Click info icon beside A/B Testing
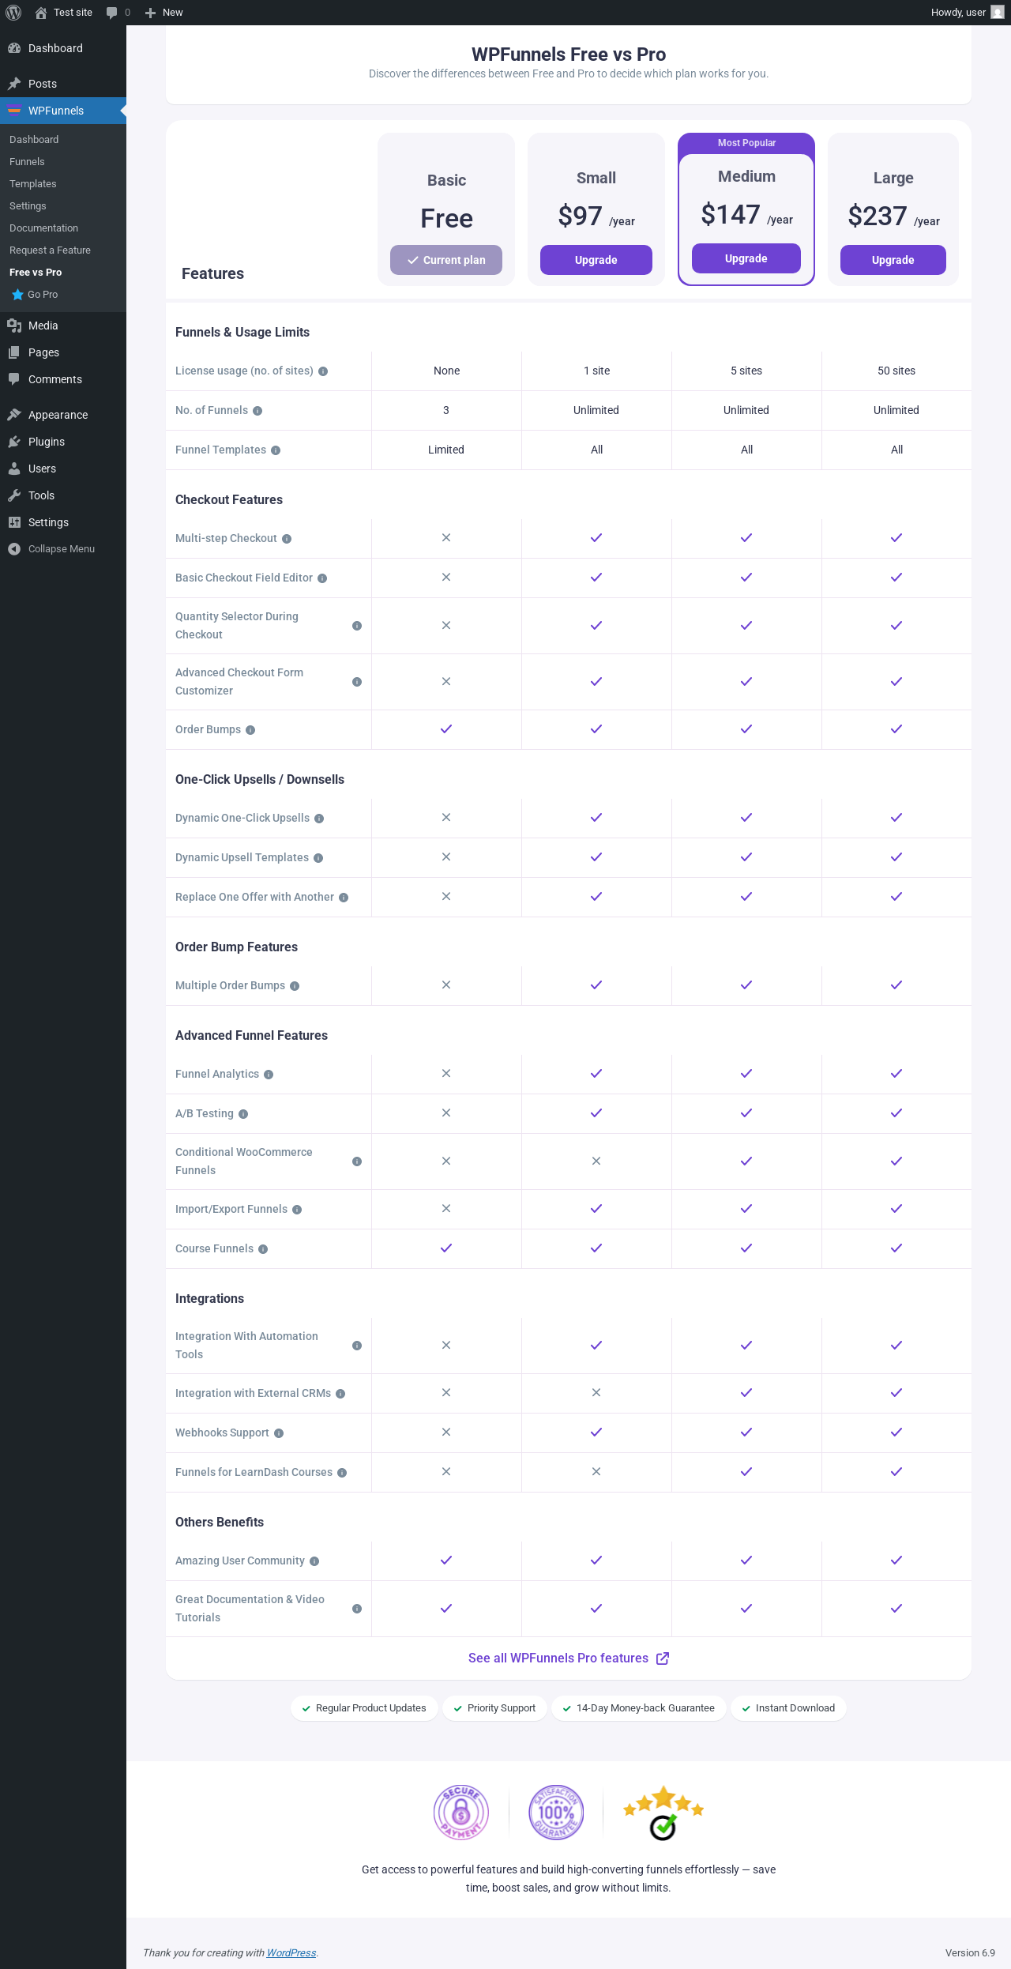This screenshot has height=1969, width=1011. pyautogui.click(x=243, y=1114)
